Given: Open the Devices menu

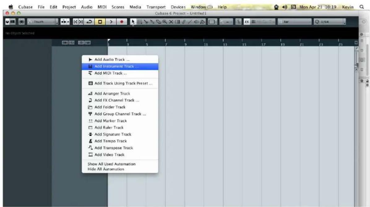Looking at the screenshot, I should coord(178,7).
